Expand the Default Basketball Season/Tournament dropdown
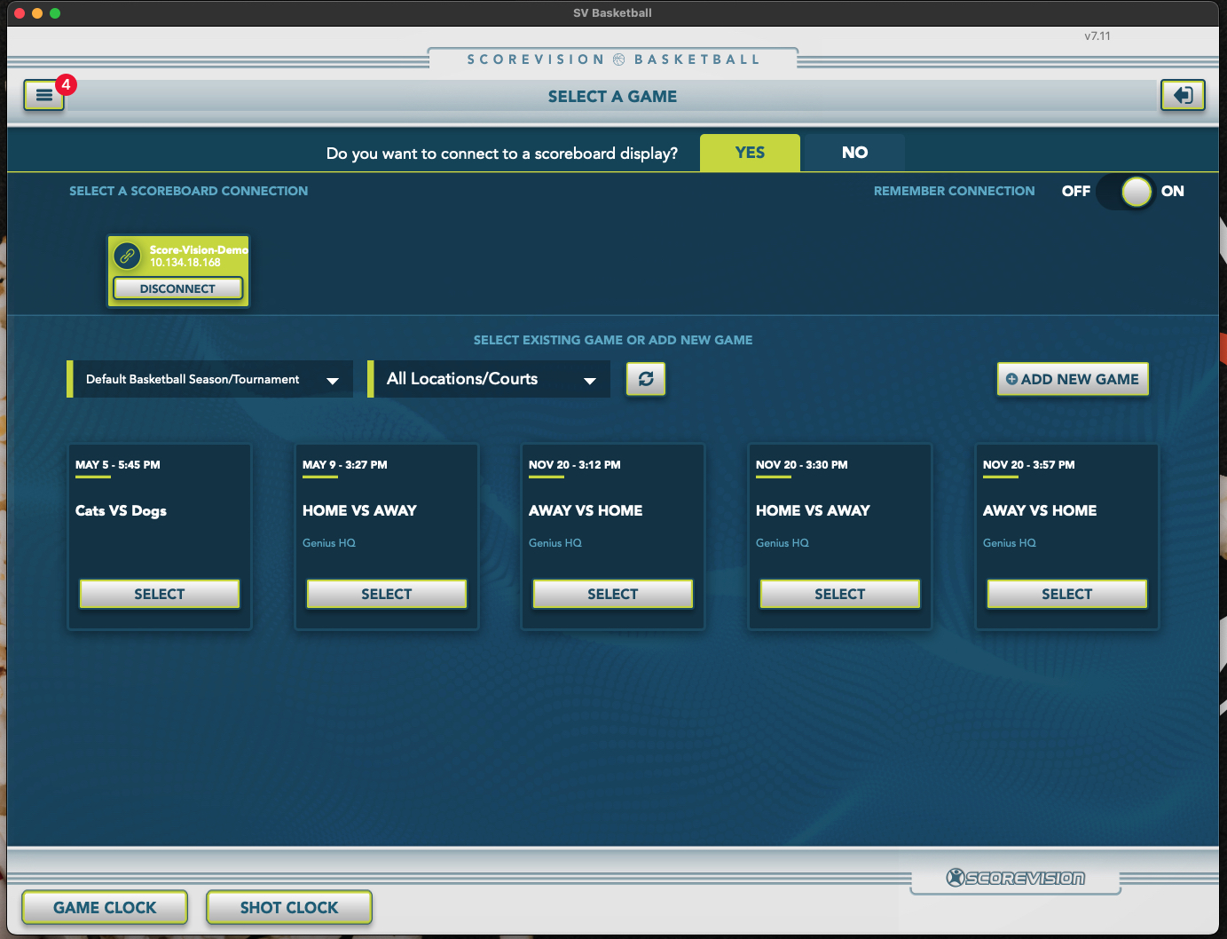 (x=211, y=379)
